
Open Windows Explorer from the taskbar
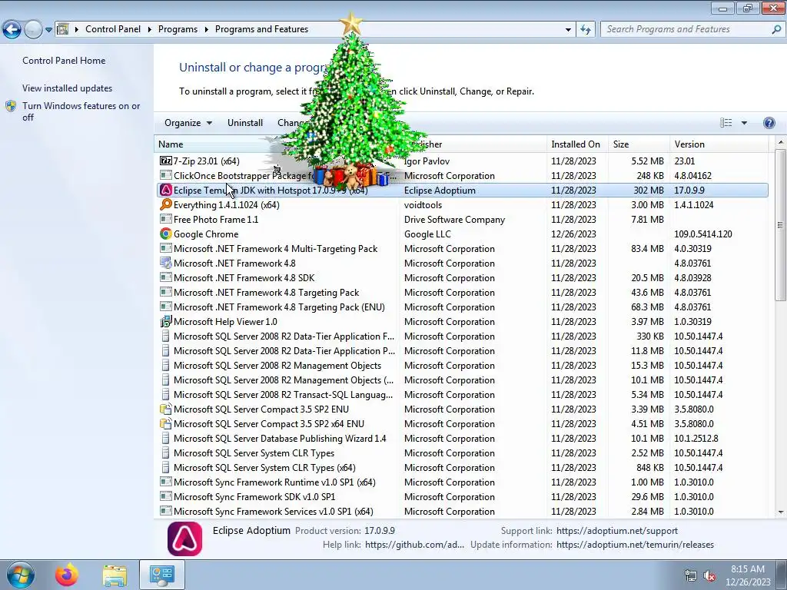point(115,575)
